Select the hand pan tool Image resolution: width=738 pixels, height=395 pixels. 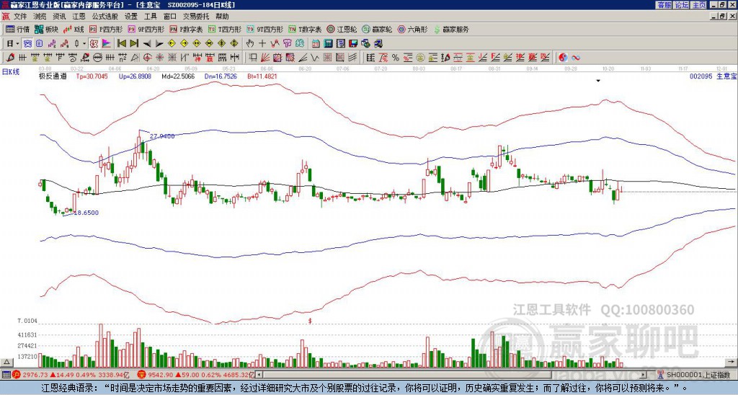(249, 44)
